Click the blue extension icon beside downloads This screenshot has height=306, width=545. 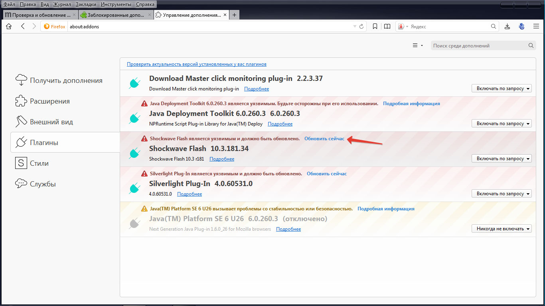(x=521, y=27)
